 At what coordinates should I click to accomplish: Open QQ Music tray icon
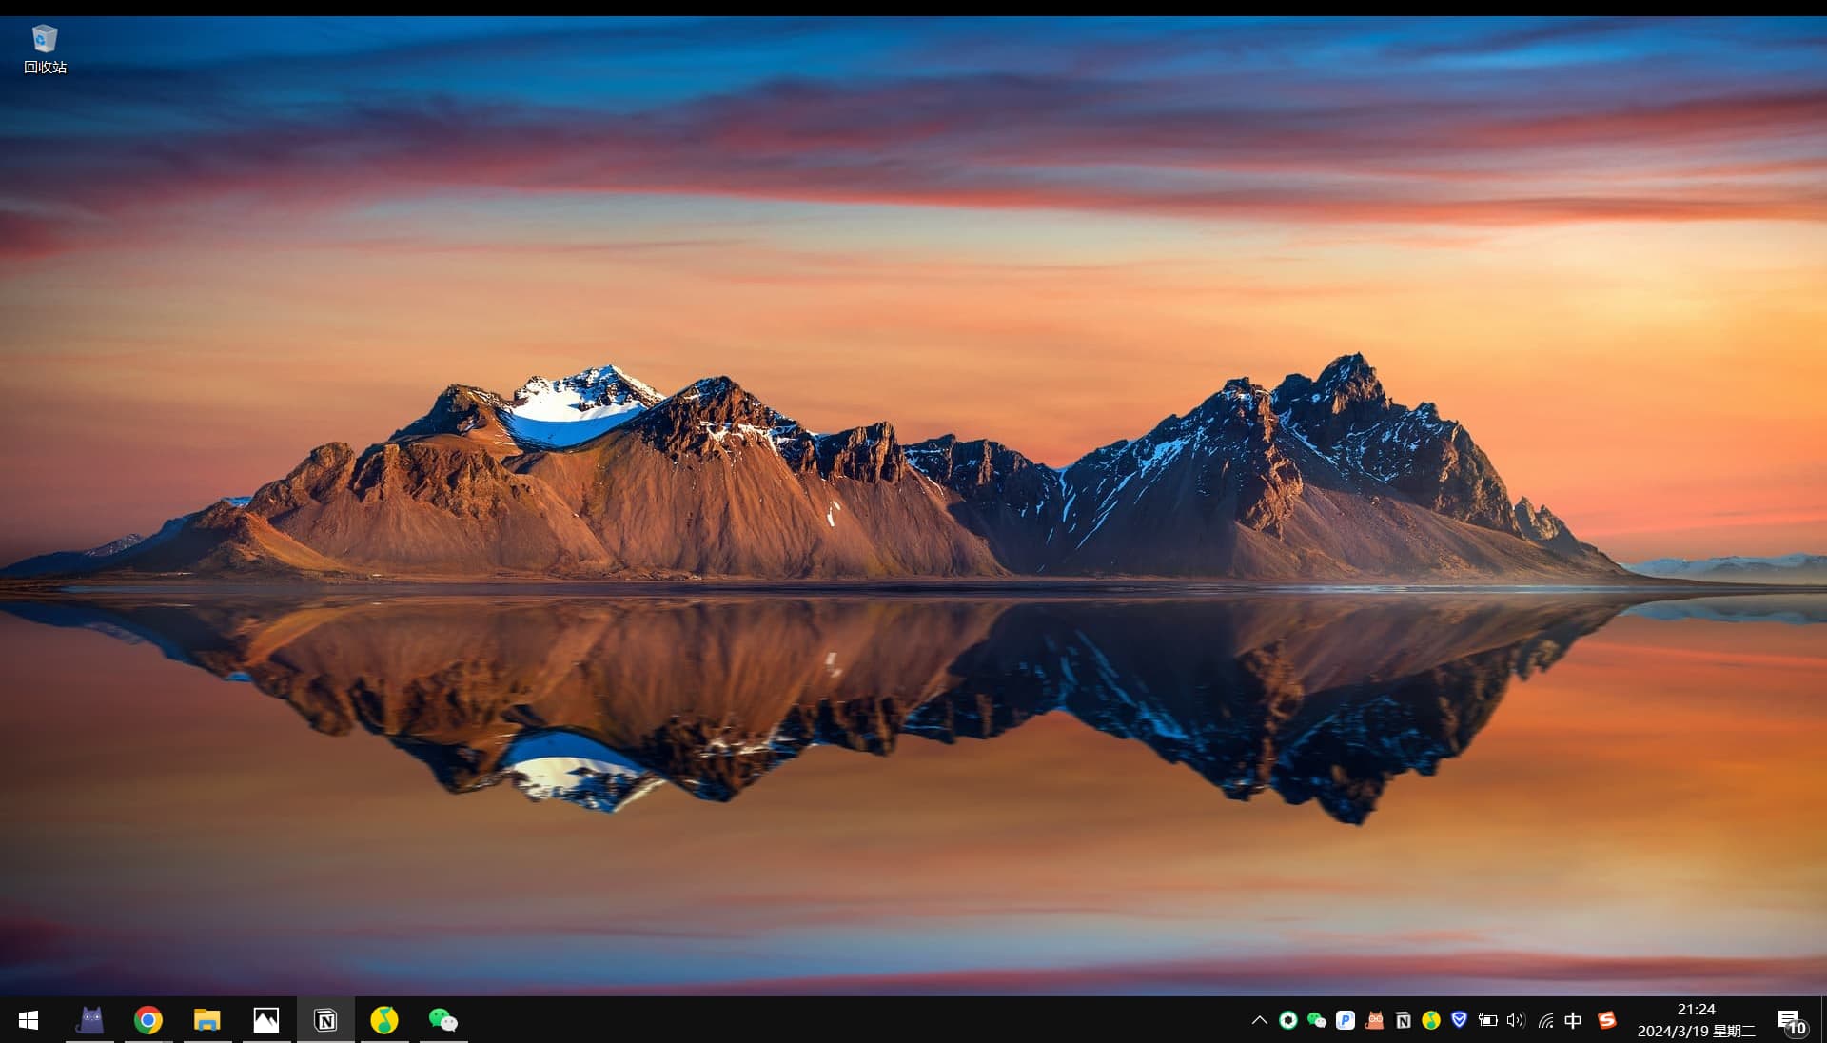point(1431,1020)
